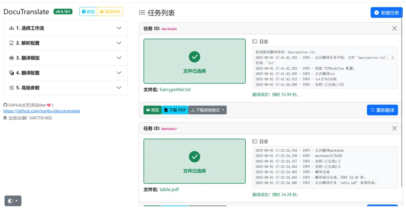Open the 下载其他格式 dropdown for harrypotter.txt
Viewport: 406px width, 213px height.
point(207,110)
